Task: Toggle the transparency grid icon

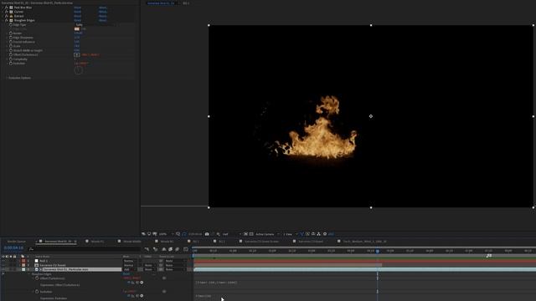Action: pyautogui.click(x=251, y=234)
